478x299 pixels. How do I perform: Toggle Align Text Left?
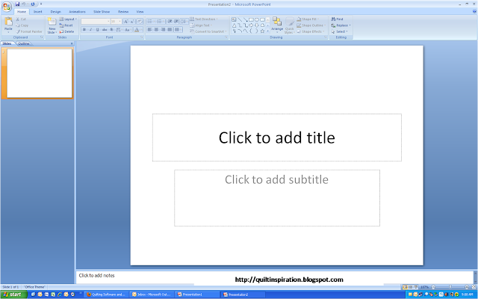point(149,30)
